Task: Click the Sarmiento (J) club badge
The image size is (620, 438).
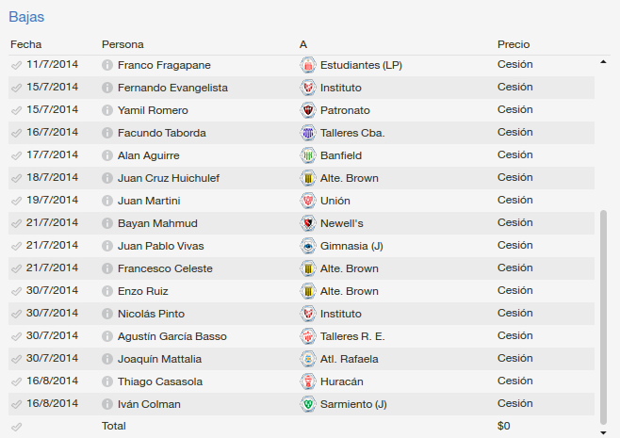Action: coord(308,404)
